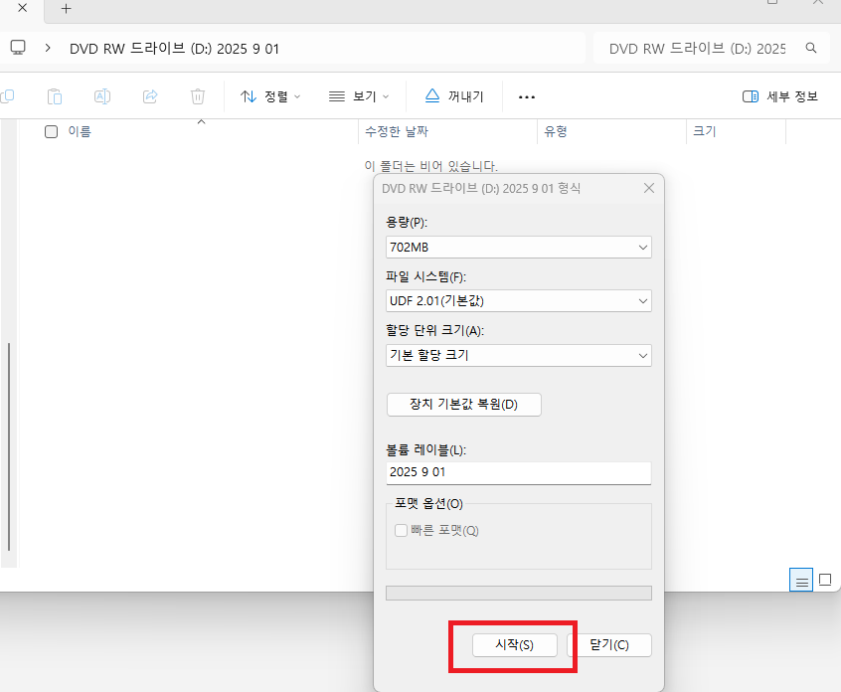
Task: Click the Paste icon in the toolbar
Action: pyautogui.click(x=55, y=95)
